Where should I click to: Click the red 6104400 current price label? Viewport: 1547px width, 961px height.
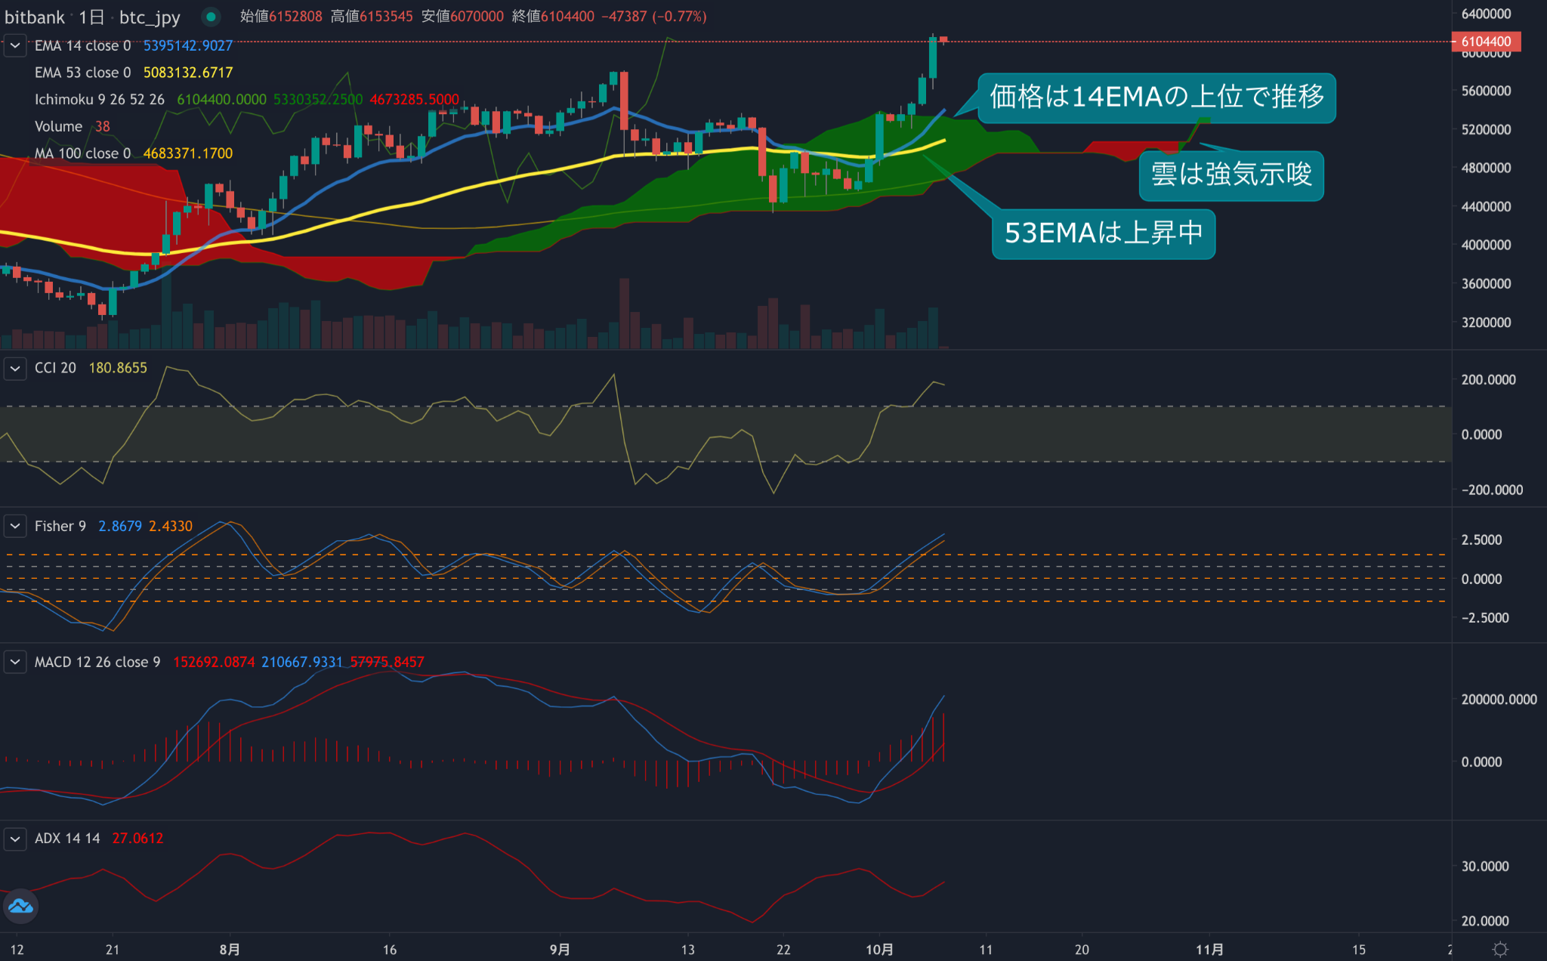(x=1486, y=42)
